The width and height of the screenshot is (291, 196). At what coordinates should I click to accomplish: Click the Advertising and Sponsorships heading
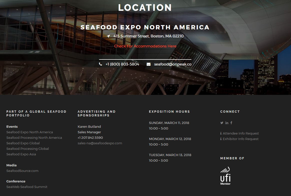[x=97, y=113]
